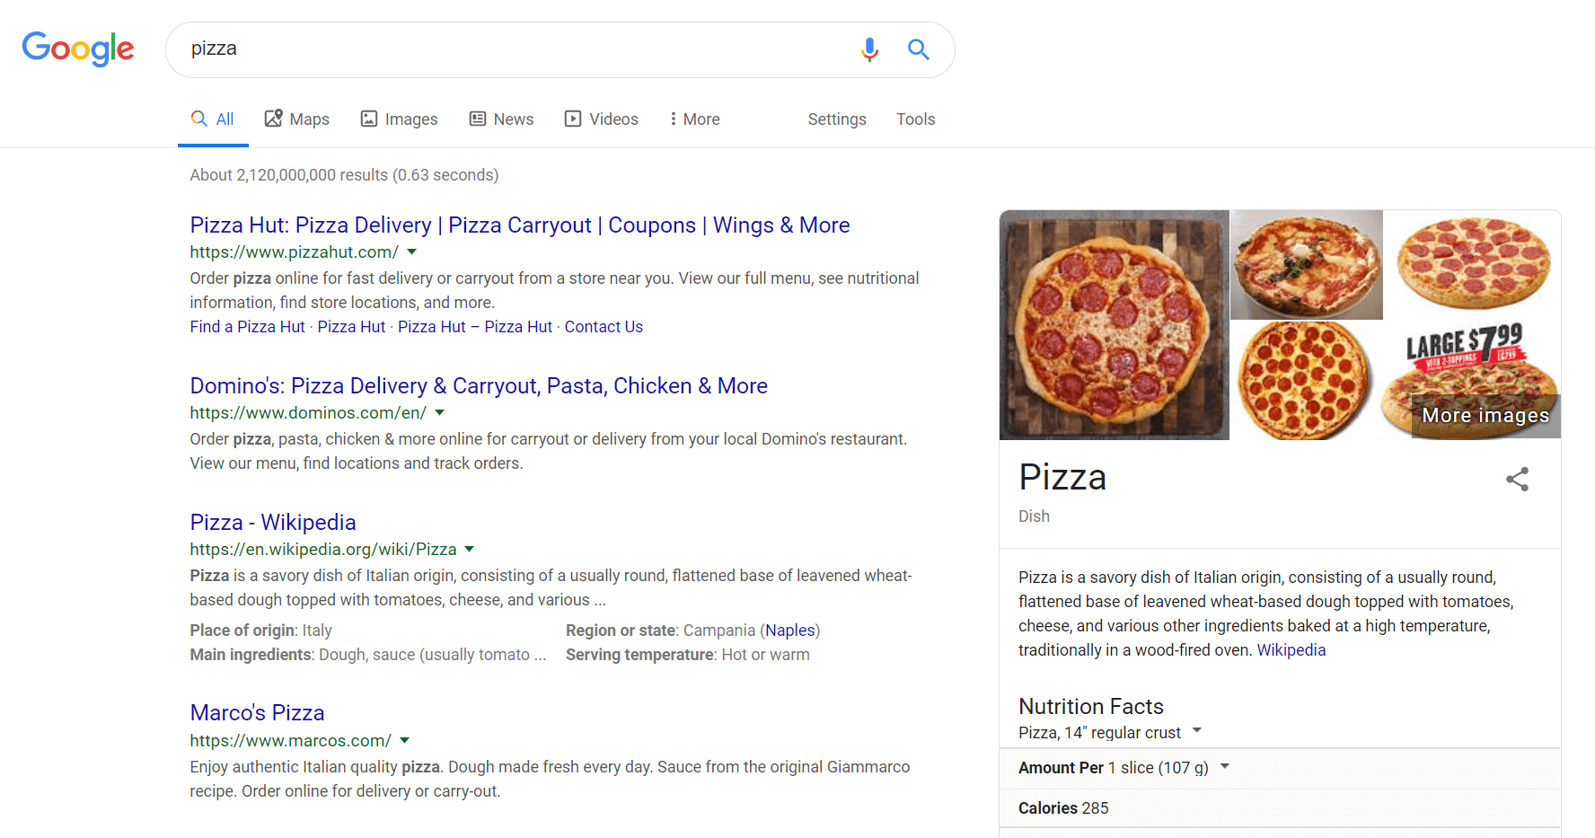Screen dimensions: 1595x838
Task: Open the Pizza - Wikipedia result
Action: click(273, 523)
